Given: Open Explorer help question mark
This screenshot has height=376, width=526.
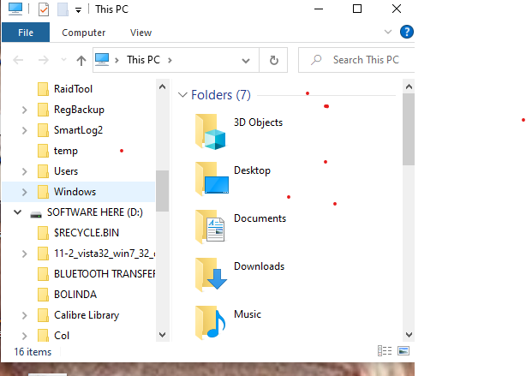Looking at the screenshot, I should [407, 33].
